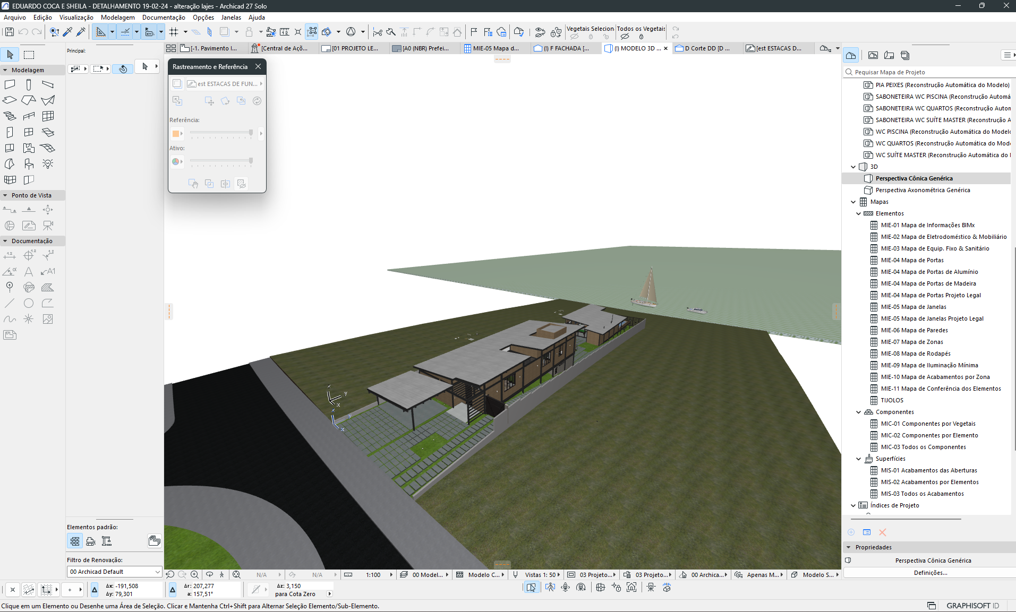Open the 1:100 scale dropdown
The height and width of the screenshot is (612, 1016).
[x=391, y=575]
